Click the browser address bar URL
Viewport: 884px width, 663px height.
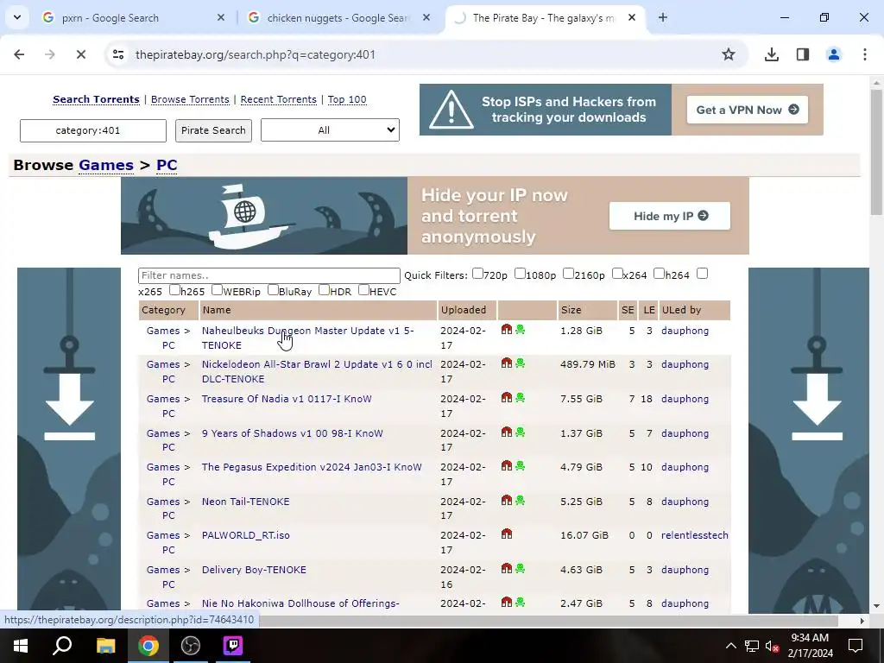[x=256, y=54]
